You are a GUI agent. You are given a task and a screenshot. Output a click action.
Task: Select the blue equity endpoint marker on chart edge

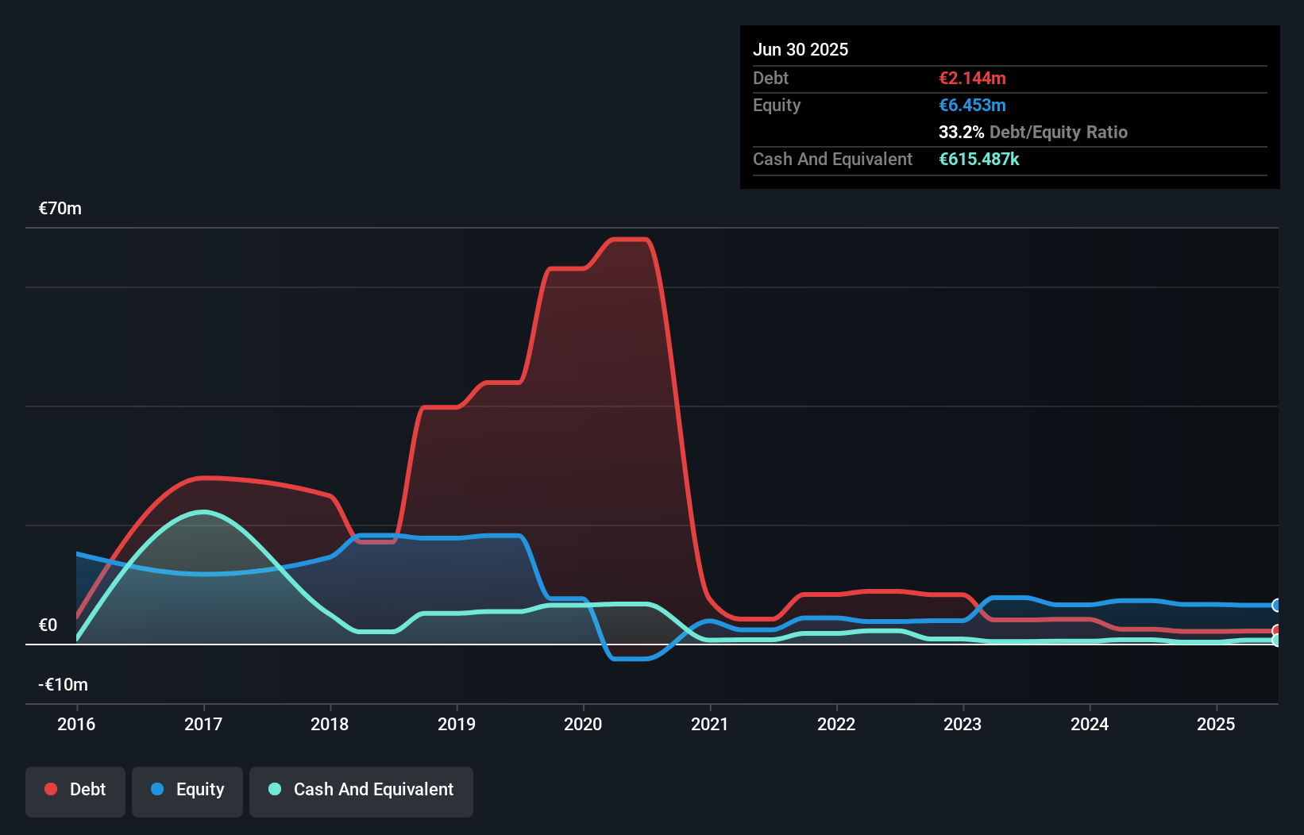pyautogui.click(x=1275, y=605)
